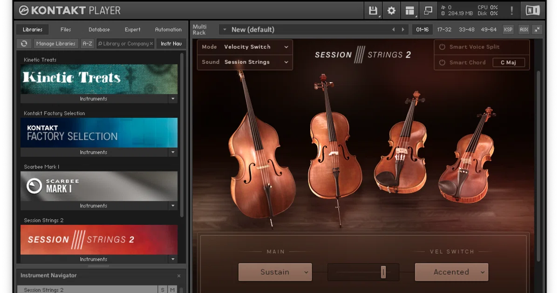Screen dimensions: 559x293
Task: Expand Scarbee Mark I Instruments arrow
Action: [x=173, y=206]
